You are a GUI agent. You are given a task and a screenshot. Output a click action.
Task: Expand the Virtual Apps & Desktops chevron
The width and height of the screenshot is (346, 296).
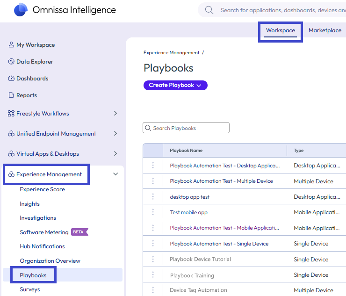coord(115,153)
